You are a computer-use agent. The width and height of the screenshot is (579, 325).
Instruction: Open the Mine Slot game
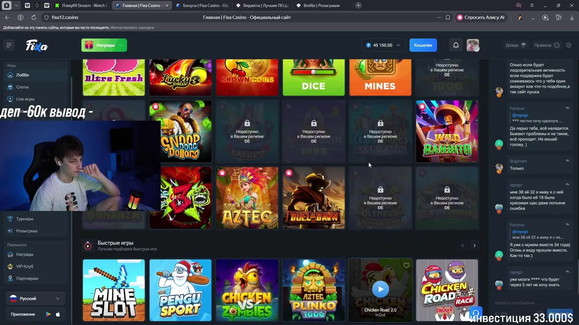coord(114,290)
